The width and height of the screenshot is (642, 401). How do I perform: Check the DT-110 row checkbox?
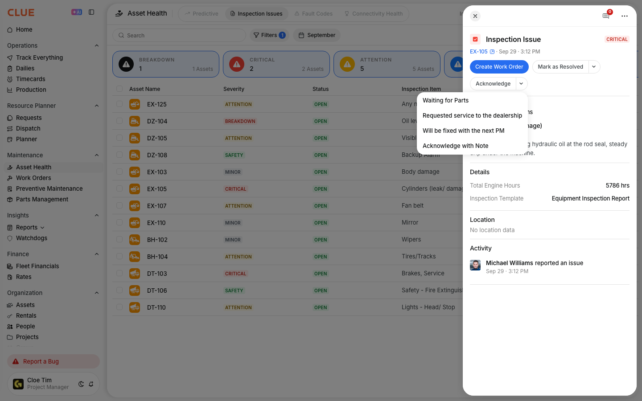point(119,307)
